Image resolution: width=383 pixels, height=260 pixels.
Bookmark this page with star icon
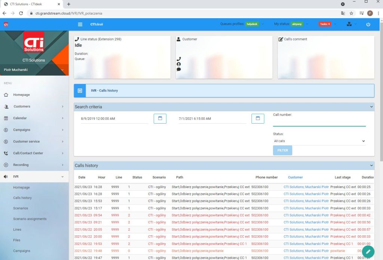point(352,13)
